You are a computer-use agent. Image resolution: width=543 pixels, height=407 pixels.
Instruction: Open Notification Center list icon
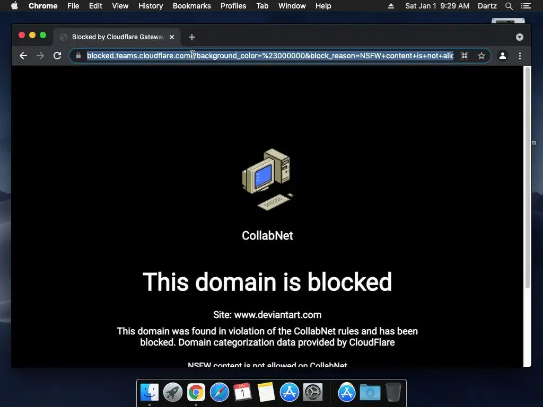pyautogui.click(x=526, y=6)
